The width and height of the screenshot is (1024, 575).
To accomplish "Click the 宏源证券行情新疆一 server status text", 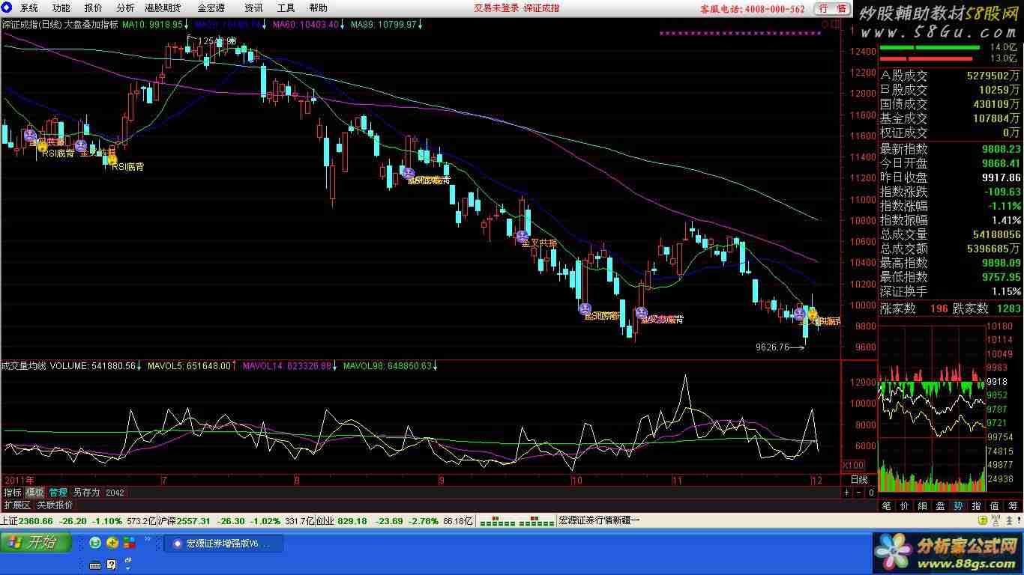I will point(600,521).
